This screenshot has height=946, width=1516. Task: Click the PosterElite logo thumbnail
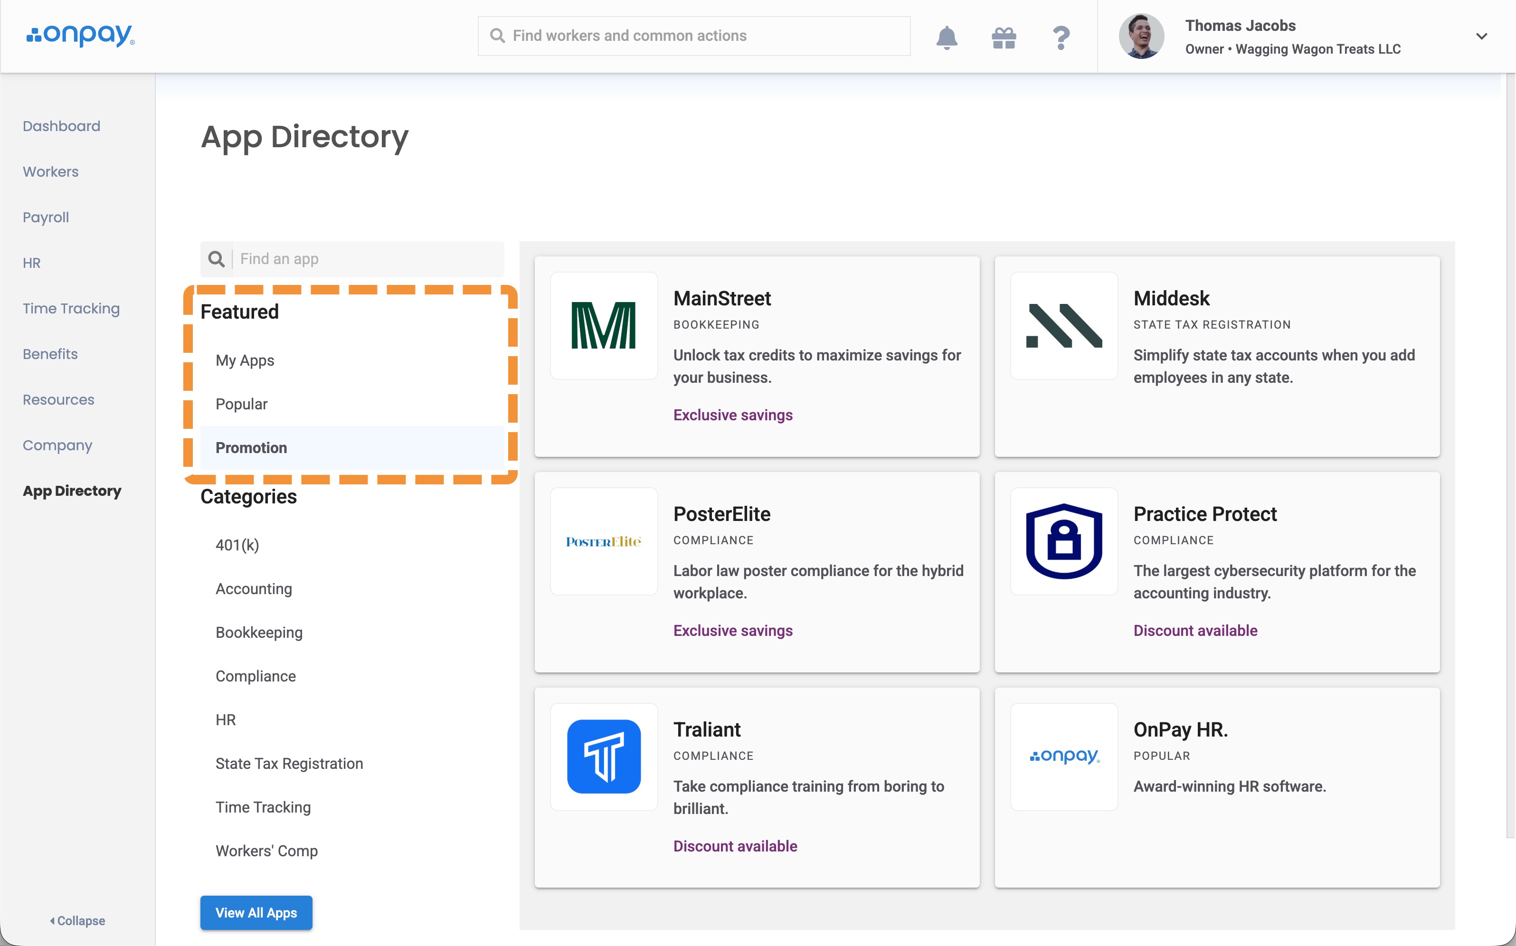pyautogui.click(x=604, y=541)
